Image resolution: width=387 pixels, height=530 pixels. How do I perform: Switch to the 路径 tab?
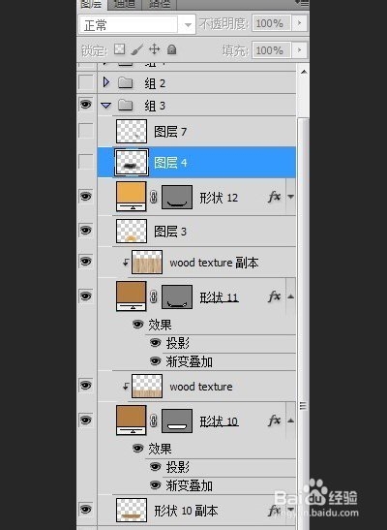coord(159,4)
